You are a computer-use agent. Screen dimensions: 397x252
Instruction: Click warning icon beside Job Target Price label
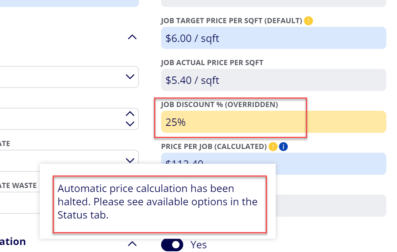click(308, 21)
